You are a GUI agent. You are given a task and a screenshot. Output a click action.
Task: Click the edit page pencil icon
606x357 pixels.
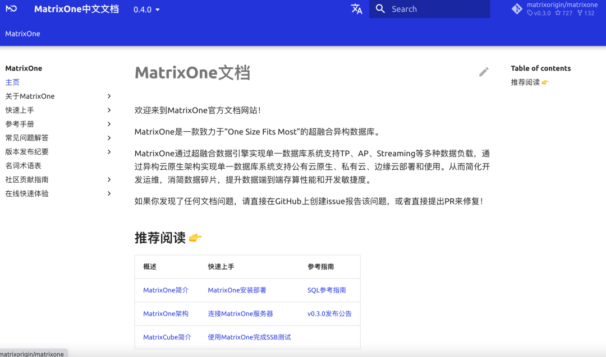click(x=484, y=72)
